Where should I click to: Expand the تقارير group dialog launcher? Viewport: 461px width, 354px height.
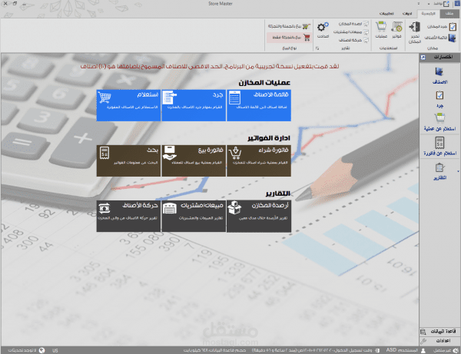point(317,48)
